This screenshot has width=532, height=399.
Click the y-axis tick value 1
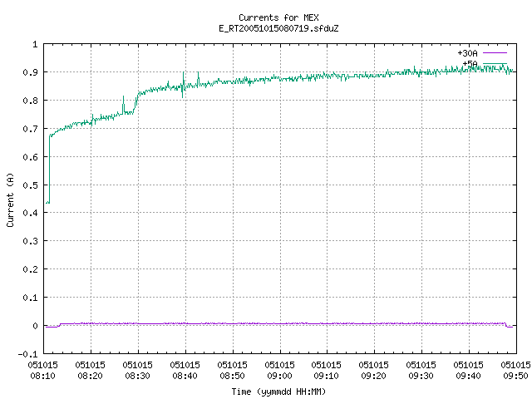coord(35,44)
